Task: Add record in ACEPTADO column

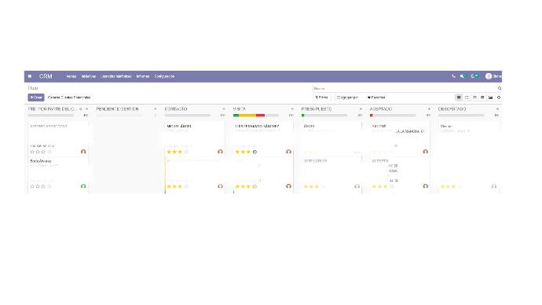Action: (x=429, y=109)
